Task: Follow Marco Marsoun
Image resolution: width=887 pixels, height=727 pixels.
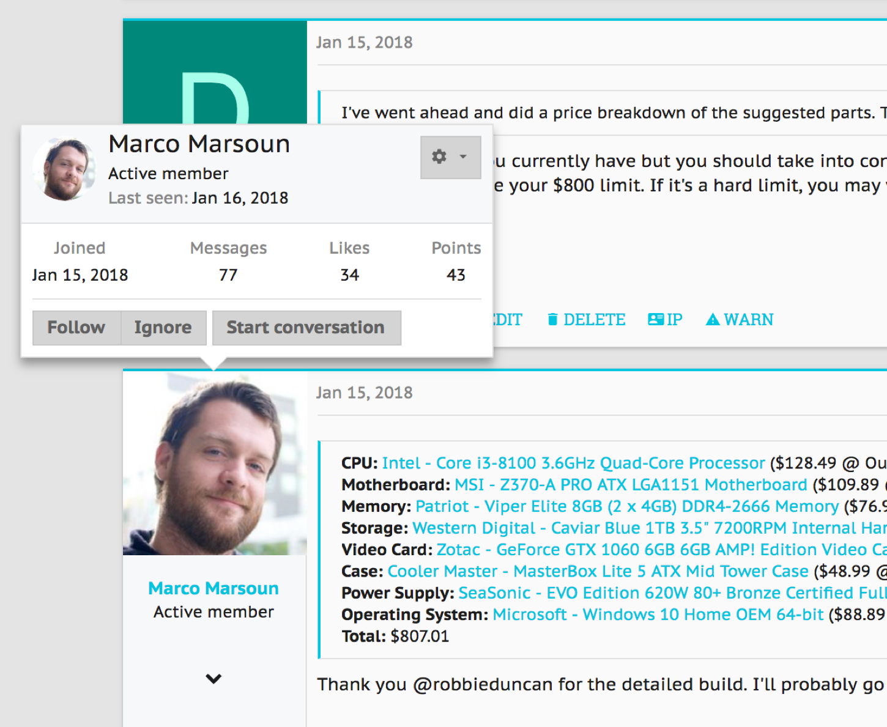Action: pyautogui.click(x=76, y=328)
